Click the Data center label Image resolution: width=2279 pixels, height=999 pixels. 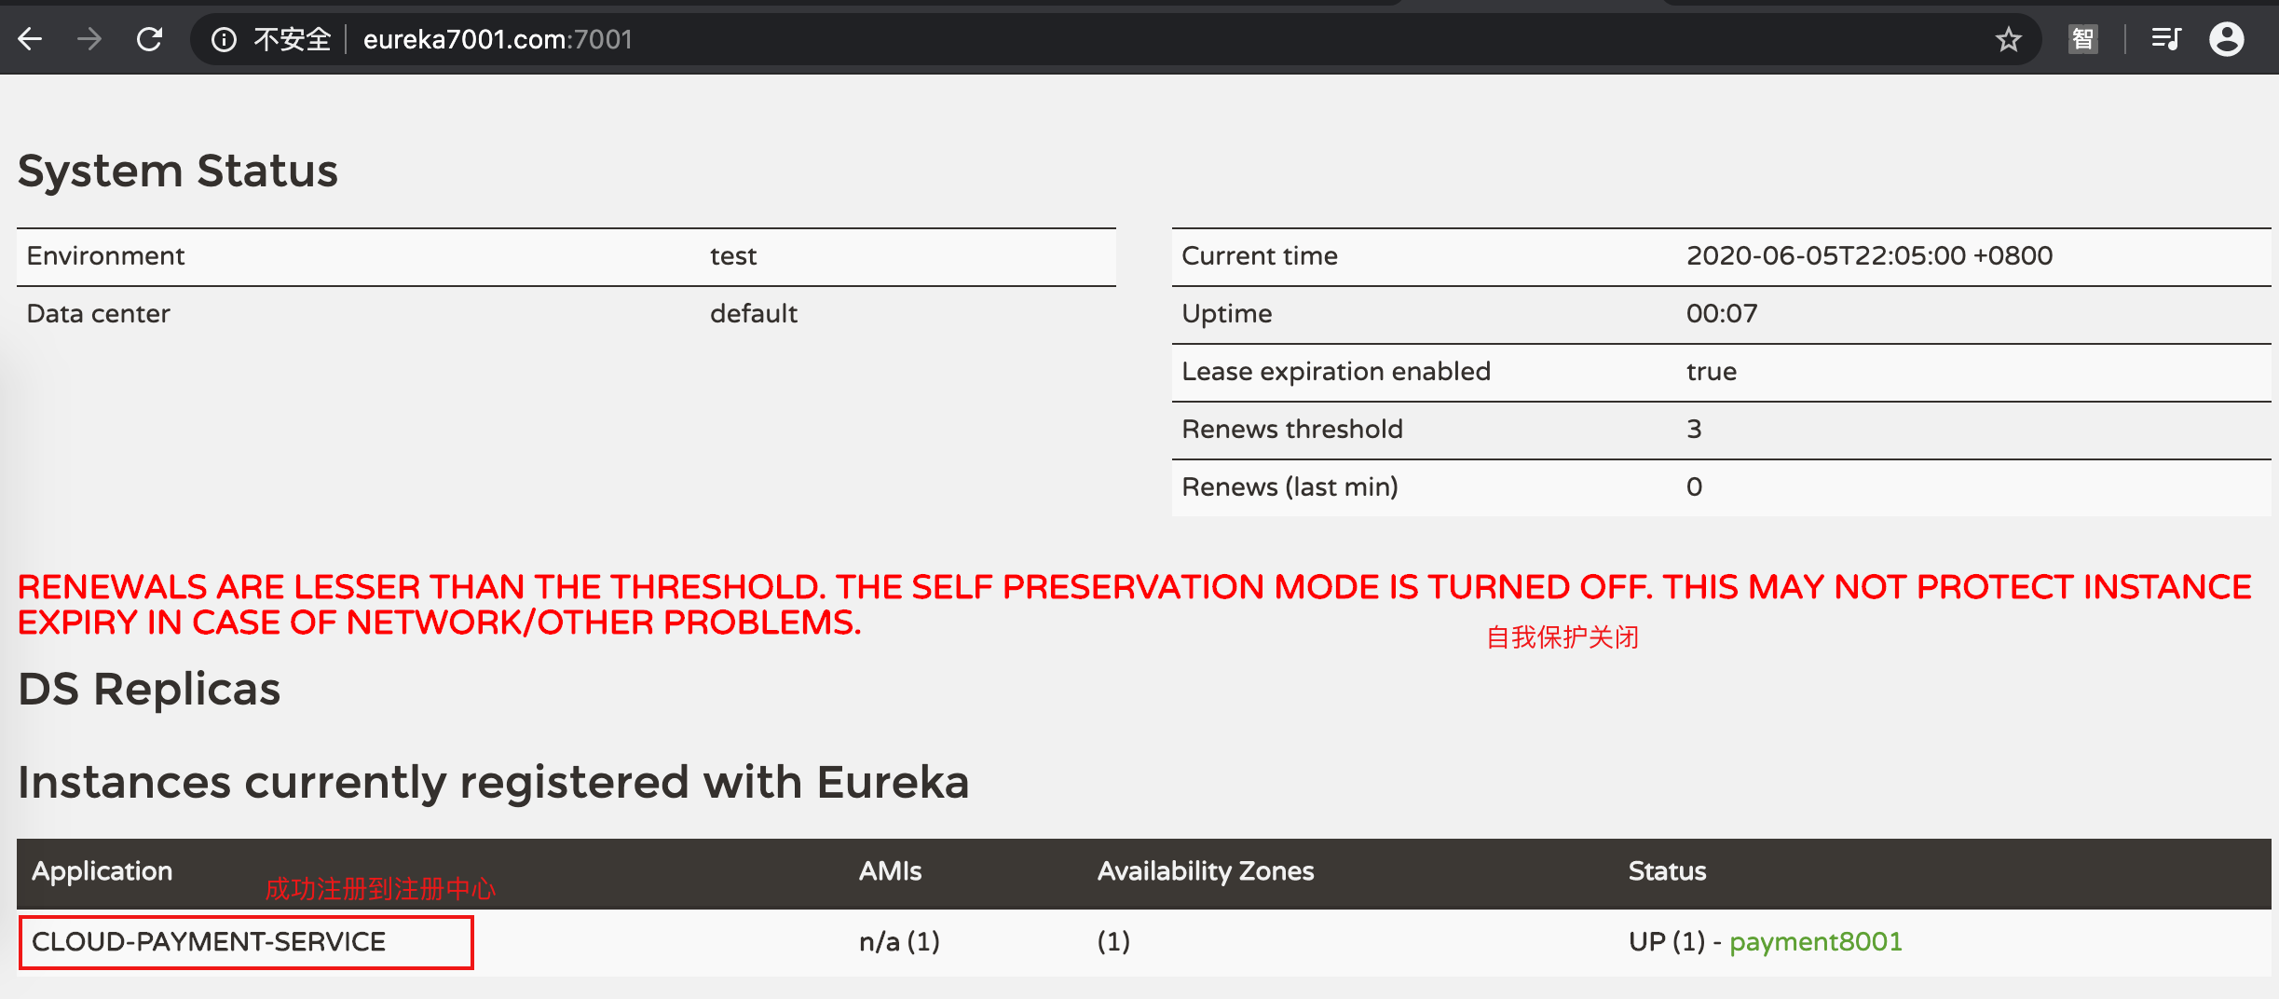pos(98,314)
